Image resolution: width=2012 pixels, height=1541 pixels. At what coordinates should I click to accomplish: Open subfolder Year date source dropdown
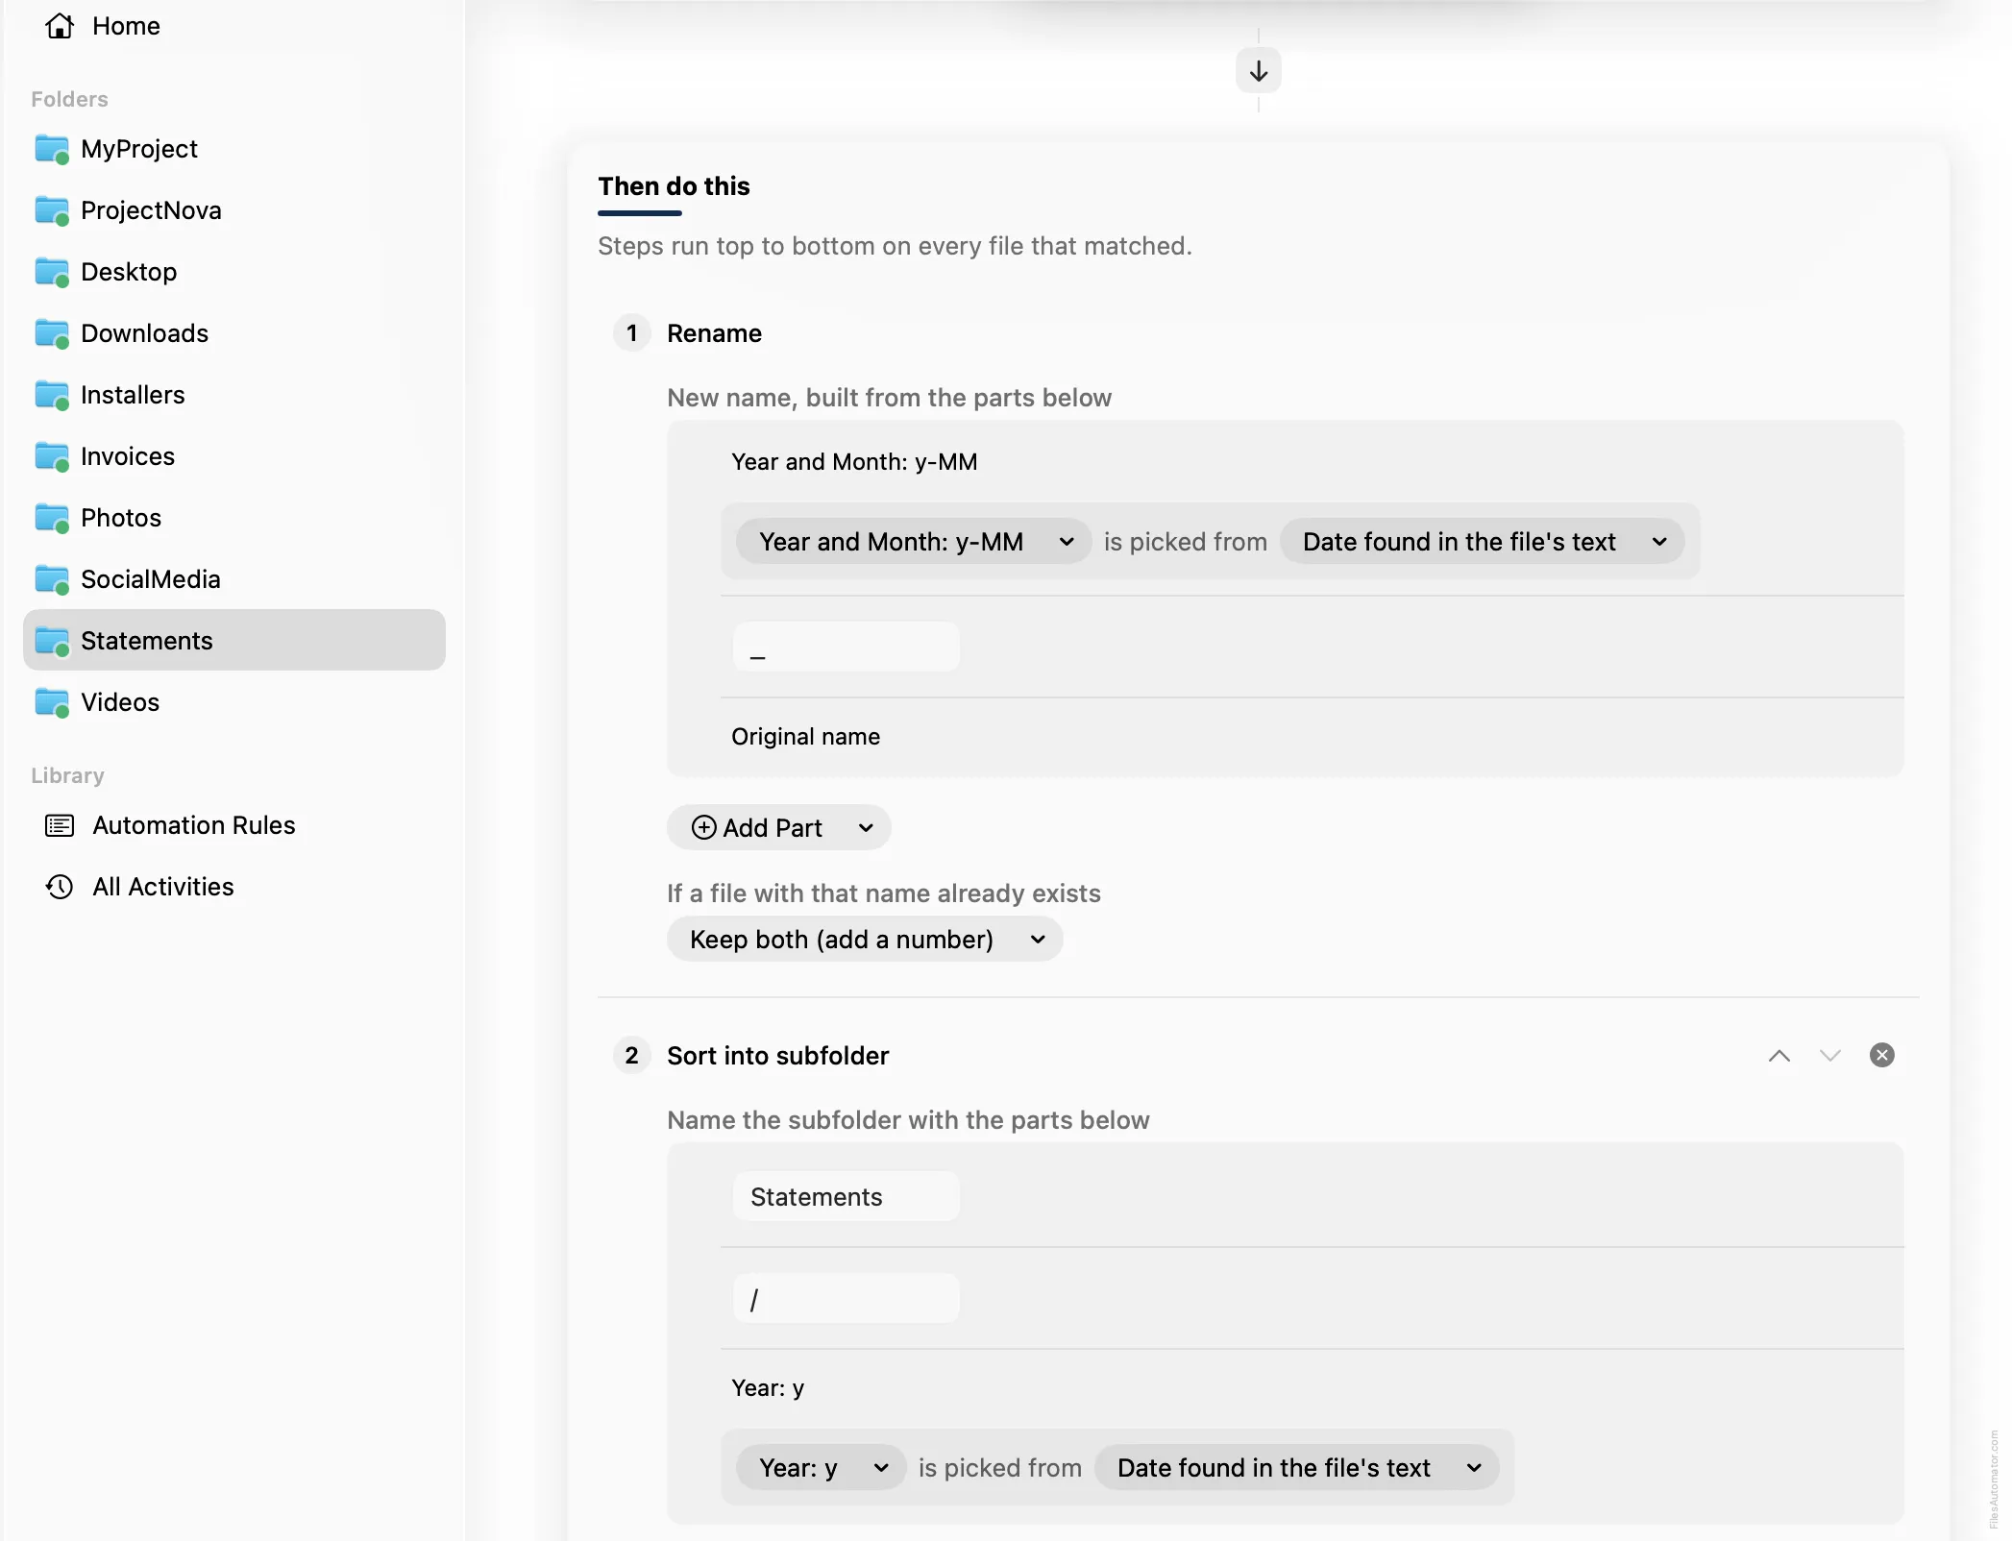click(x=1296, y=1468)
